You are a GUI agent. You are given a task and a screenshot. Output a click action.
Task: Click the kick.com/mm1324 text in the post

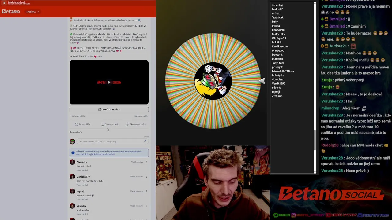click(126, 26)
